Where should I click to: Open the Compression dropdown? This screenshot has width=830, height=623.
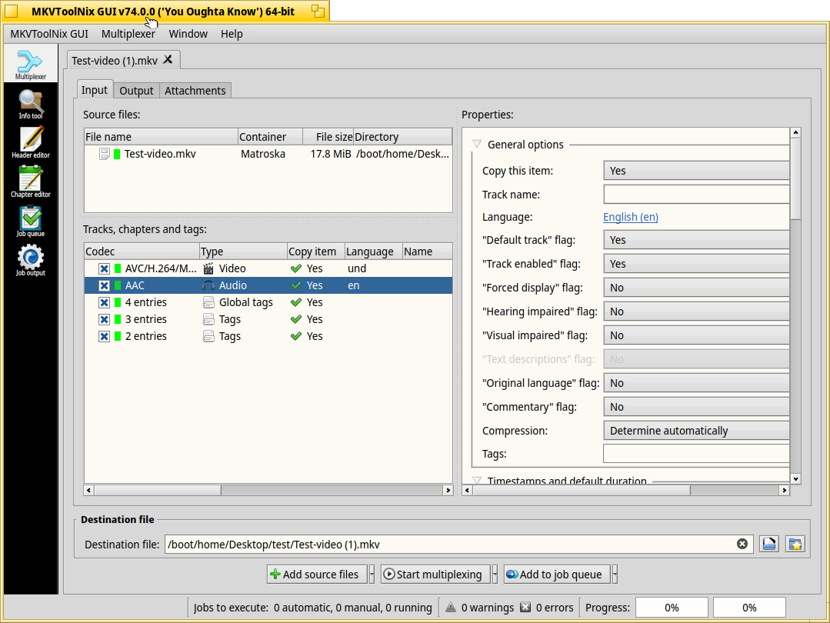(696, 430)
